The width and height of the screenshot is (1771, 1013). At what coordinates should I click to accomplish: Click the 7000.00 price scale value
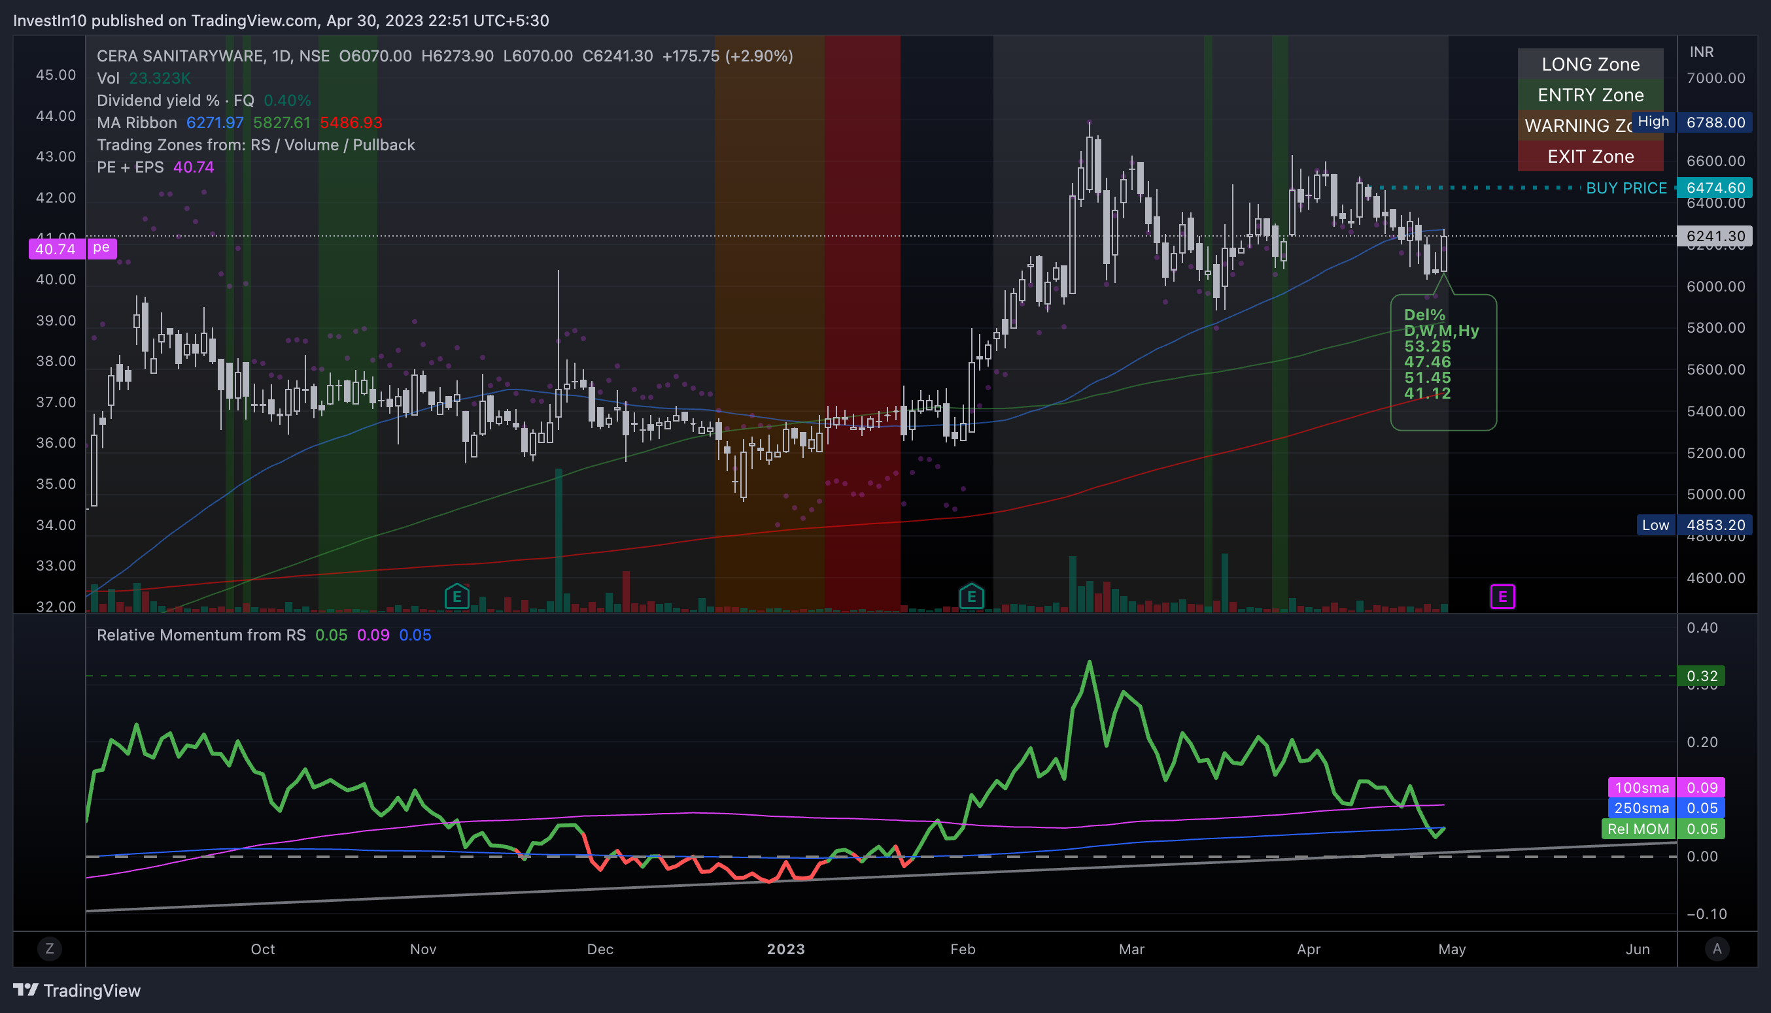(x=1715, y=78)
